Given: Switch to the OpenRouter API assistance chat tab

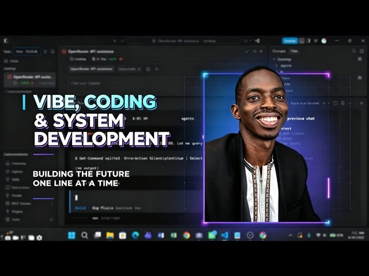Looking at the screenshot, I should point(91,69).
